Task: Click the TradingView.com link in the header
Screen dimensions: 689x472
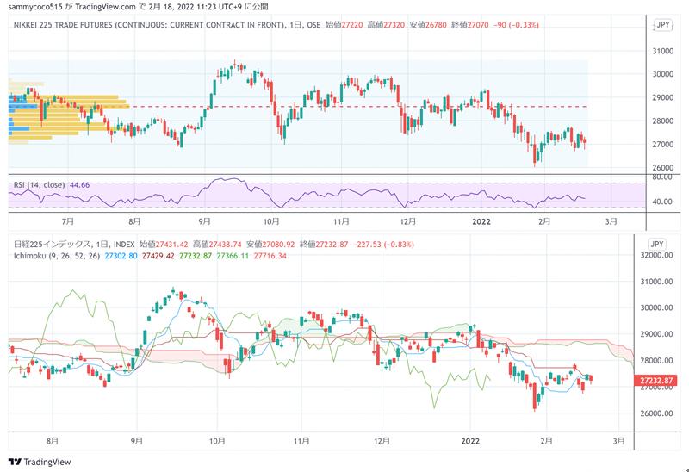Action: tap(105, 7)
